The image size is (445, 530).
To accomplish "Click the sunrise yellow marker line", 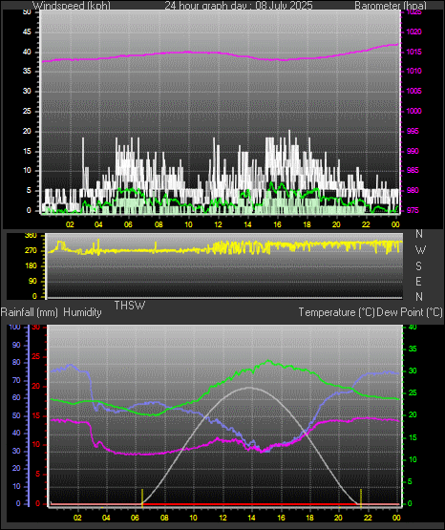I will [142, 498].
